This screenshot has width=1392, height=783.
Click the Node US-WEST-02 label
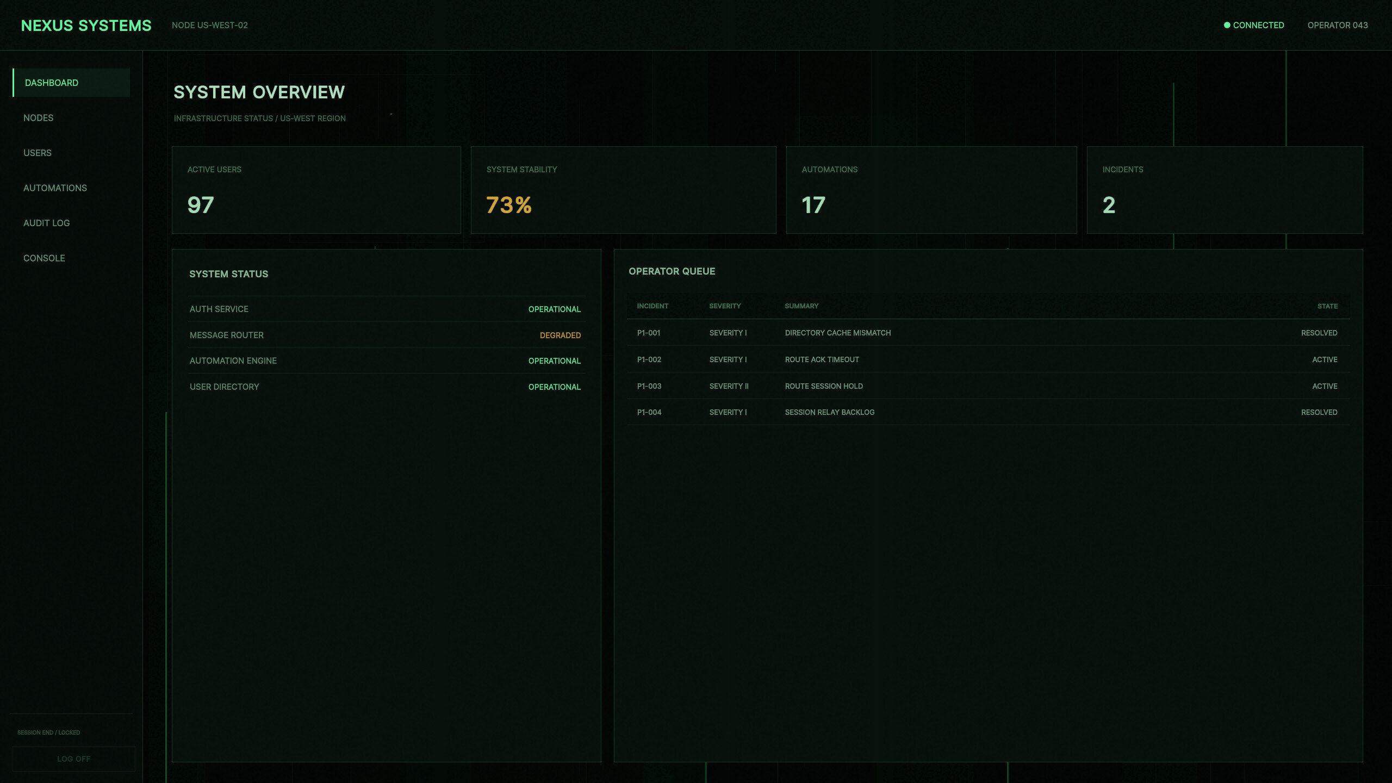tap(210, 25)
